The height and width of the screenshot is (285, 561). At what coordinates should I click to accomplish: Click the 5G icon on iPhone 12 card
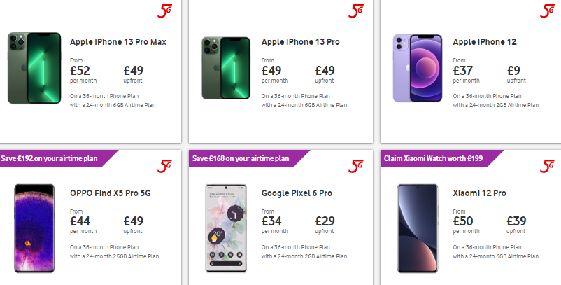548,11
